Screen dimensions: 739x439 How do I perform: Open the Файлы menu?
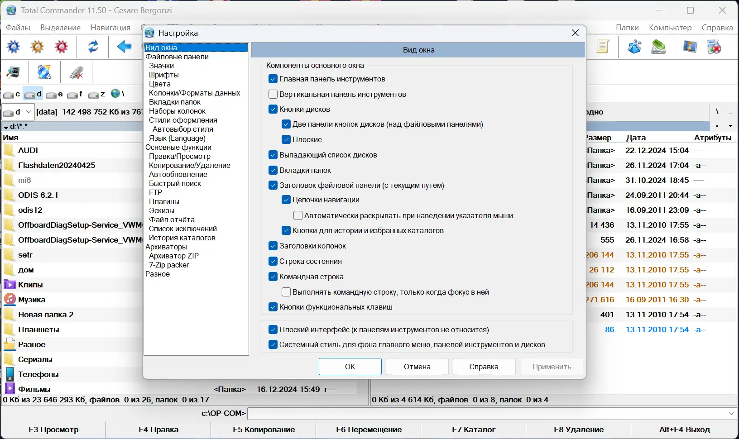point(17,27)
